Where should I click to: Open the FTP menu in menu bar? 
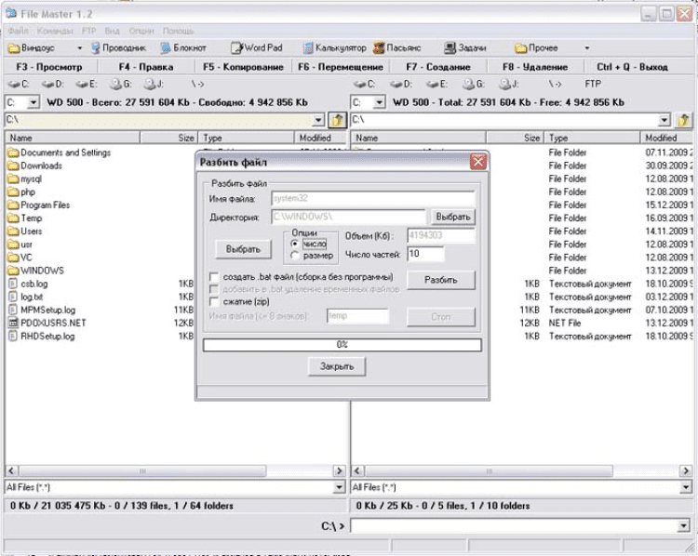[x=89, y=31]
